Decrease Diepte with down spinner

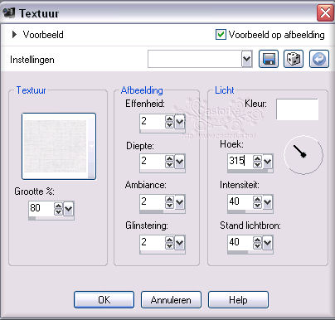point(169,165)
